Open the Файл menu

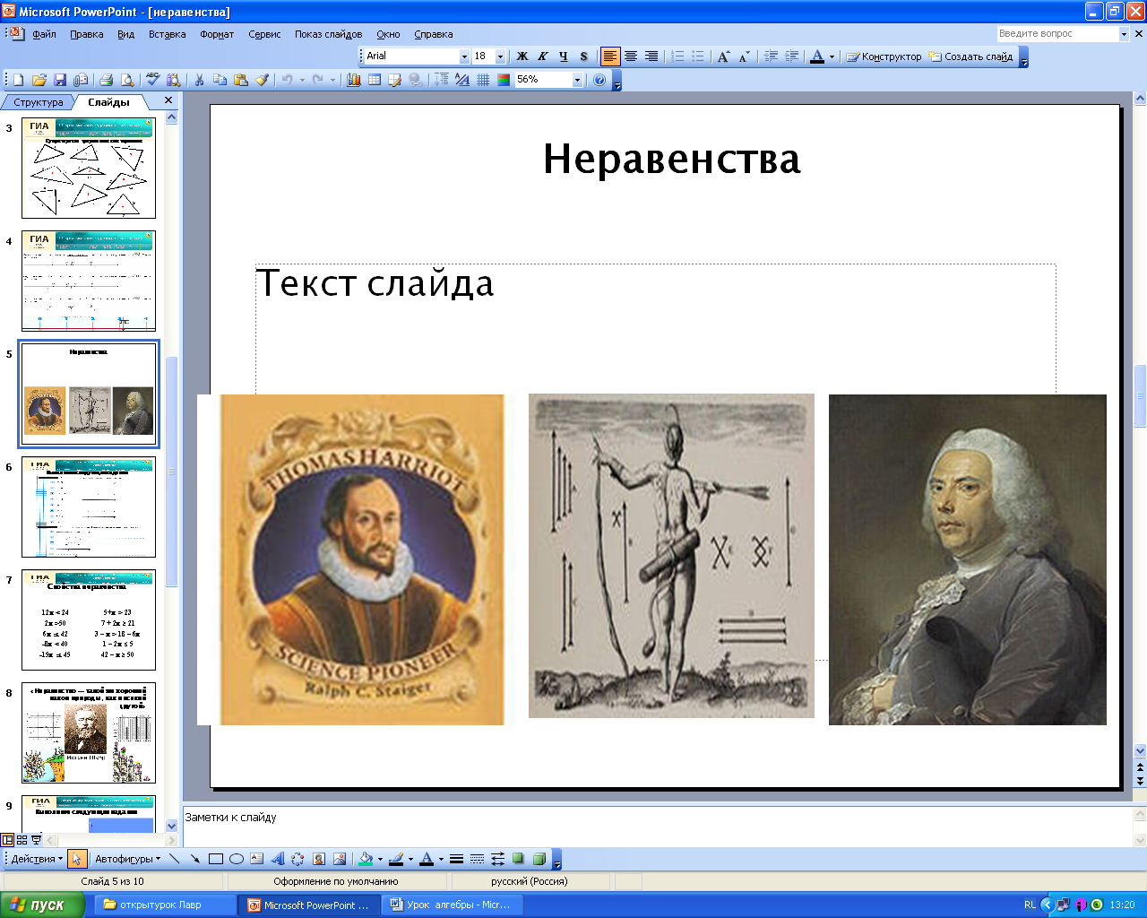coord(44,34)
